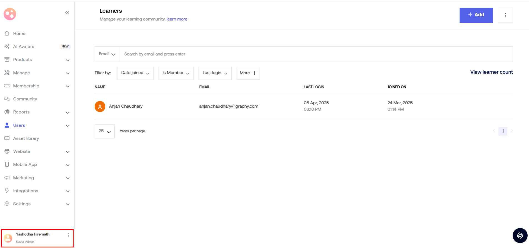This screenshot has height=248, width=529.
Task: Open the help widget in bottom corner
Action: click(x=520, y=236)
